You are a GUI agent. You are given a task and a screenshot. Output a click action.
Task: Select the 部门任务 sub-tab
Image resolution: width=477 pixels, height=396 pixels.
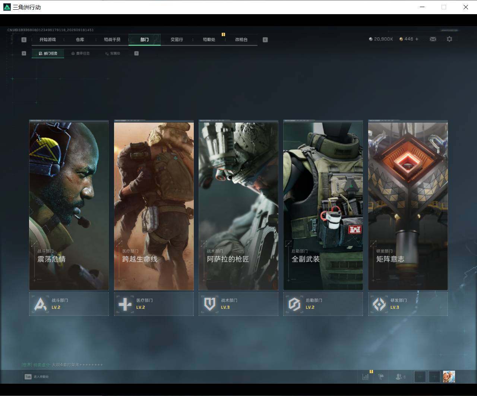tap(48, 53)
